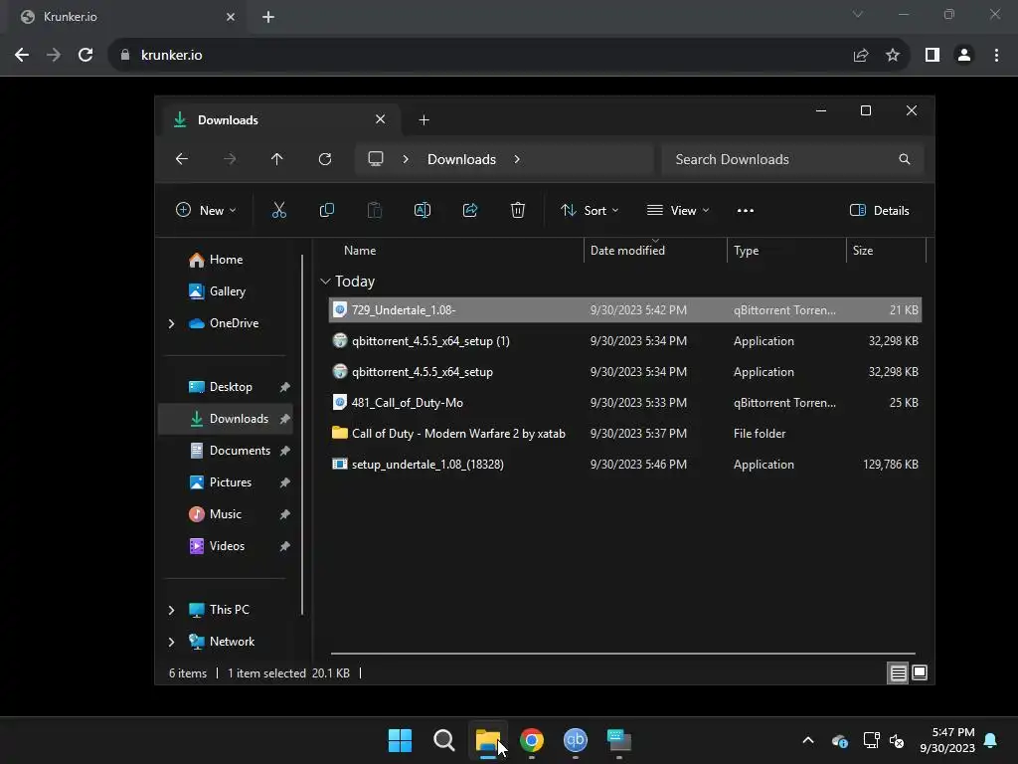Click the Cut scissors icon in toolbar
This screenshot has width=1018, height=764.
[279, 210]
